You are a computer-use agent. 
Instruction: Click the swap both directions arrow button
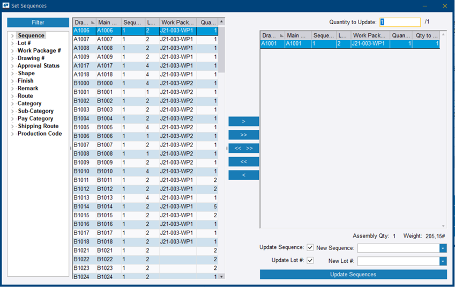pos(243,149)
